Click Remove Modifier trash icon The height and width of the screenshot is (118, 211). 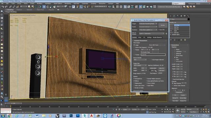(x=181, y=40)
